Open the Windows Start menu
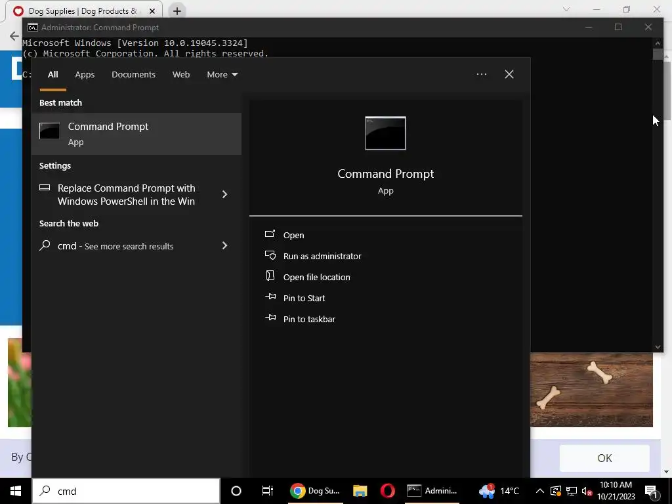Image resolution: width=672 pixels, height=504 pixels. point(16,491)
